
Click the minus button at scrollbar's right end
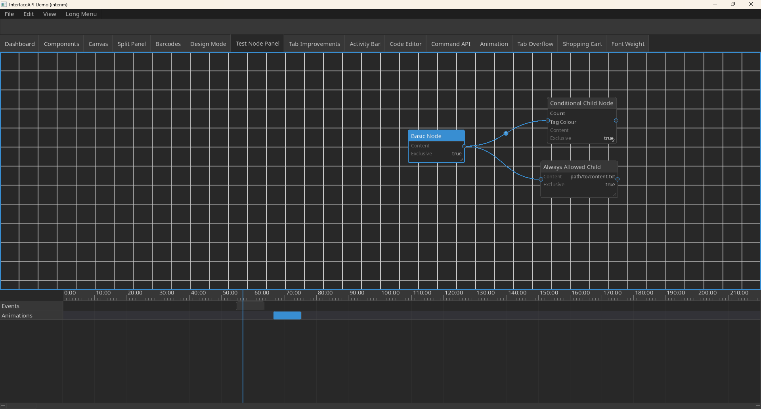point(757,406)
